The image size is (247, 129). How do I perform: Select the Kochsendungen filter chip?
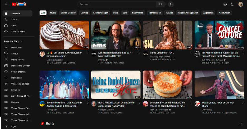click(100, 13)
